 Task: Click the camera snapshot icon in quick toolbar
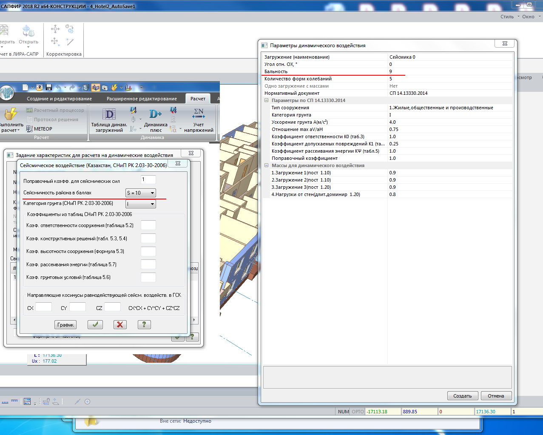(105, 88)
